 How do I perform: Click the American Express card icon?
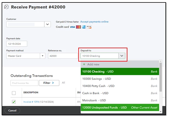click(x=84, y=27)
